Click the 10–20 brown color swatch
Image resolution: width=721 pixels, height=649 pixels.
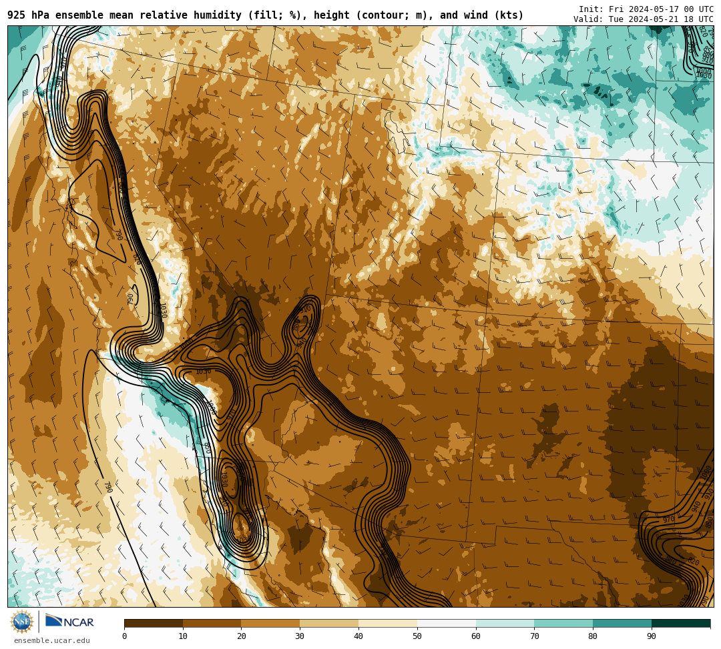tap(212, 623)
